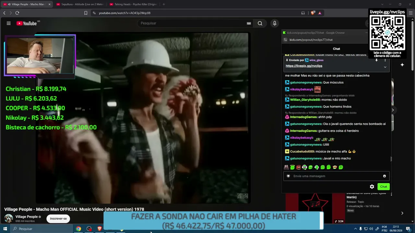The image size is (415, 233).
Task: View site info in Kick chat popup
Action: point(285,40)
